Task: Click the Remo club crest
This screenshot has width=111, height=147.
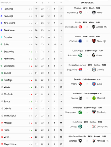Action: pyautogui.click(x=94, y=13)
